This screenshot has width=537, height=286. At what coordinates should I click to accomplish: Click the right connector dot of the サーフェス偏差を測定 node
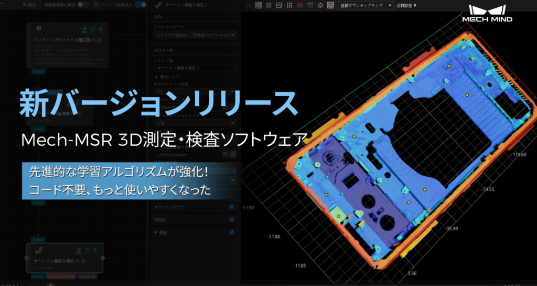103,258
